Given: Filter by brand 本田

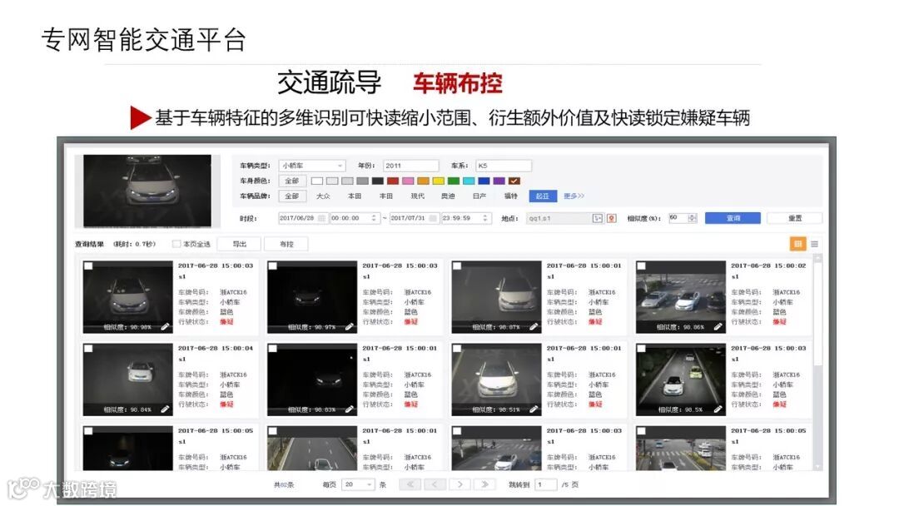Looking at the screenshot, I should tap(355, 196).
